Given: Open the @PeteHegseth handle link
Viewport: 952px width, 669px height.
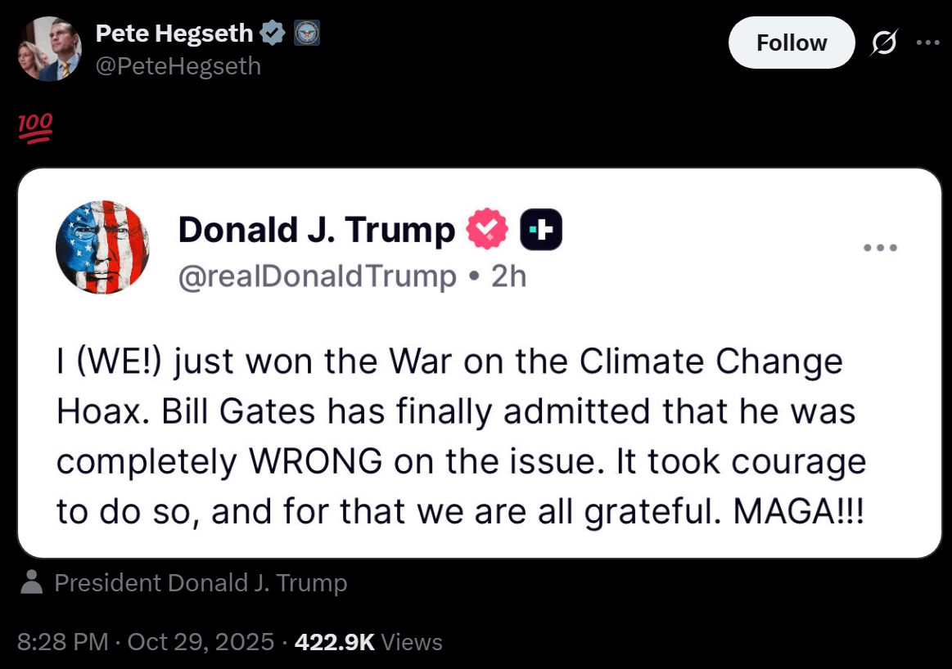Looking at the screenshot, I should [178, 65].
